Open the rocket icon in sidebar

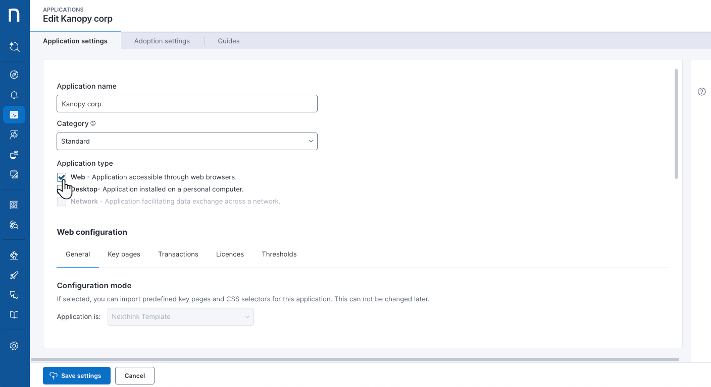[x=14, y=275]
